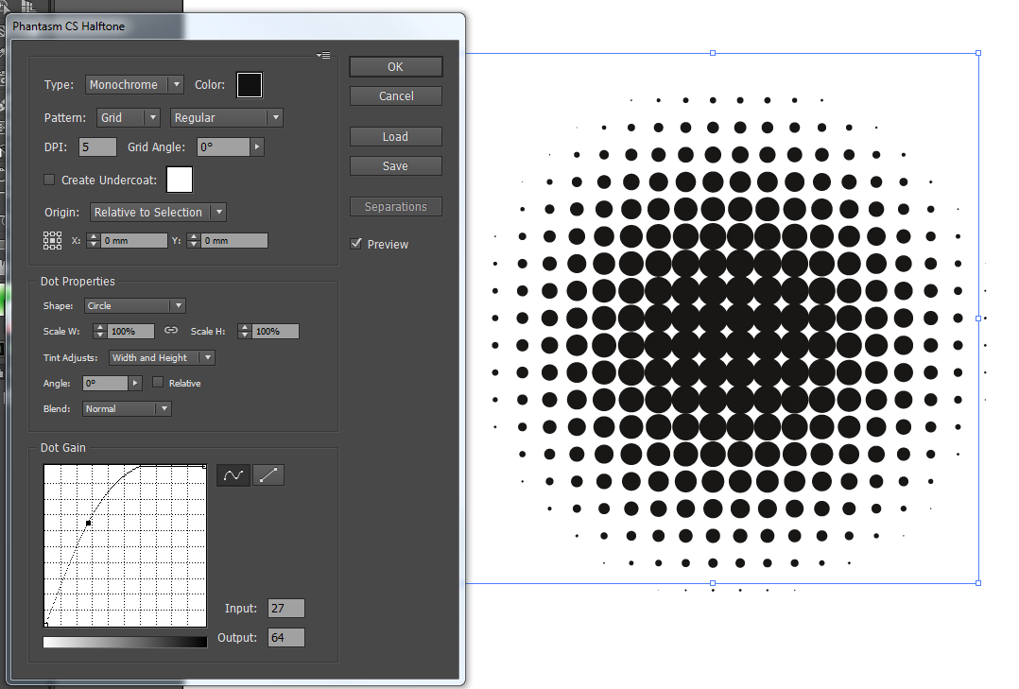Click the Y offset 0 mm field
The width and height of the screenshot is (1019, 689).
click(234, 240)
